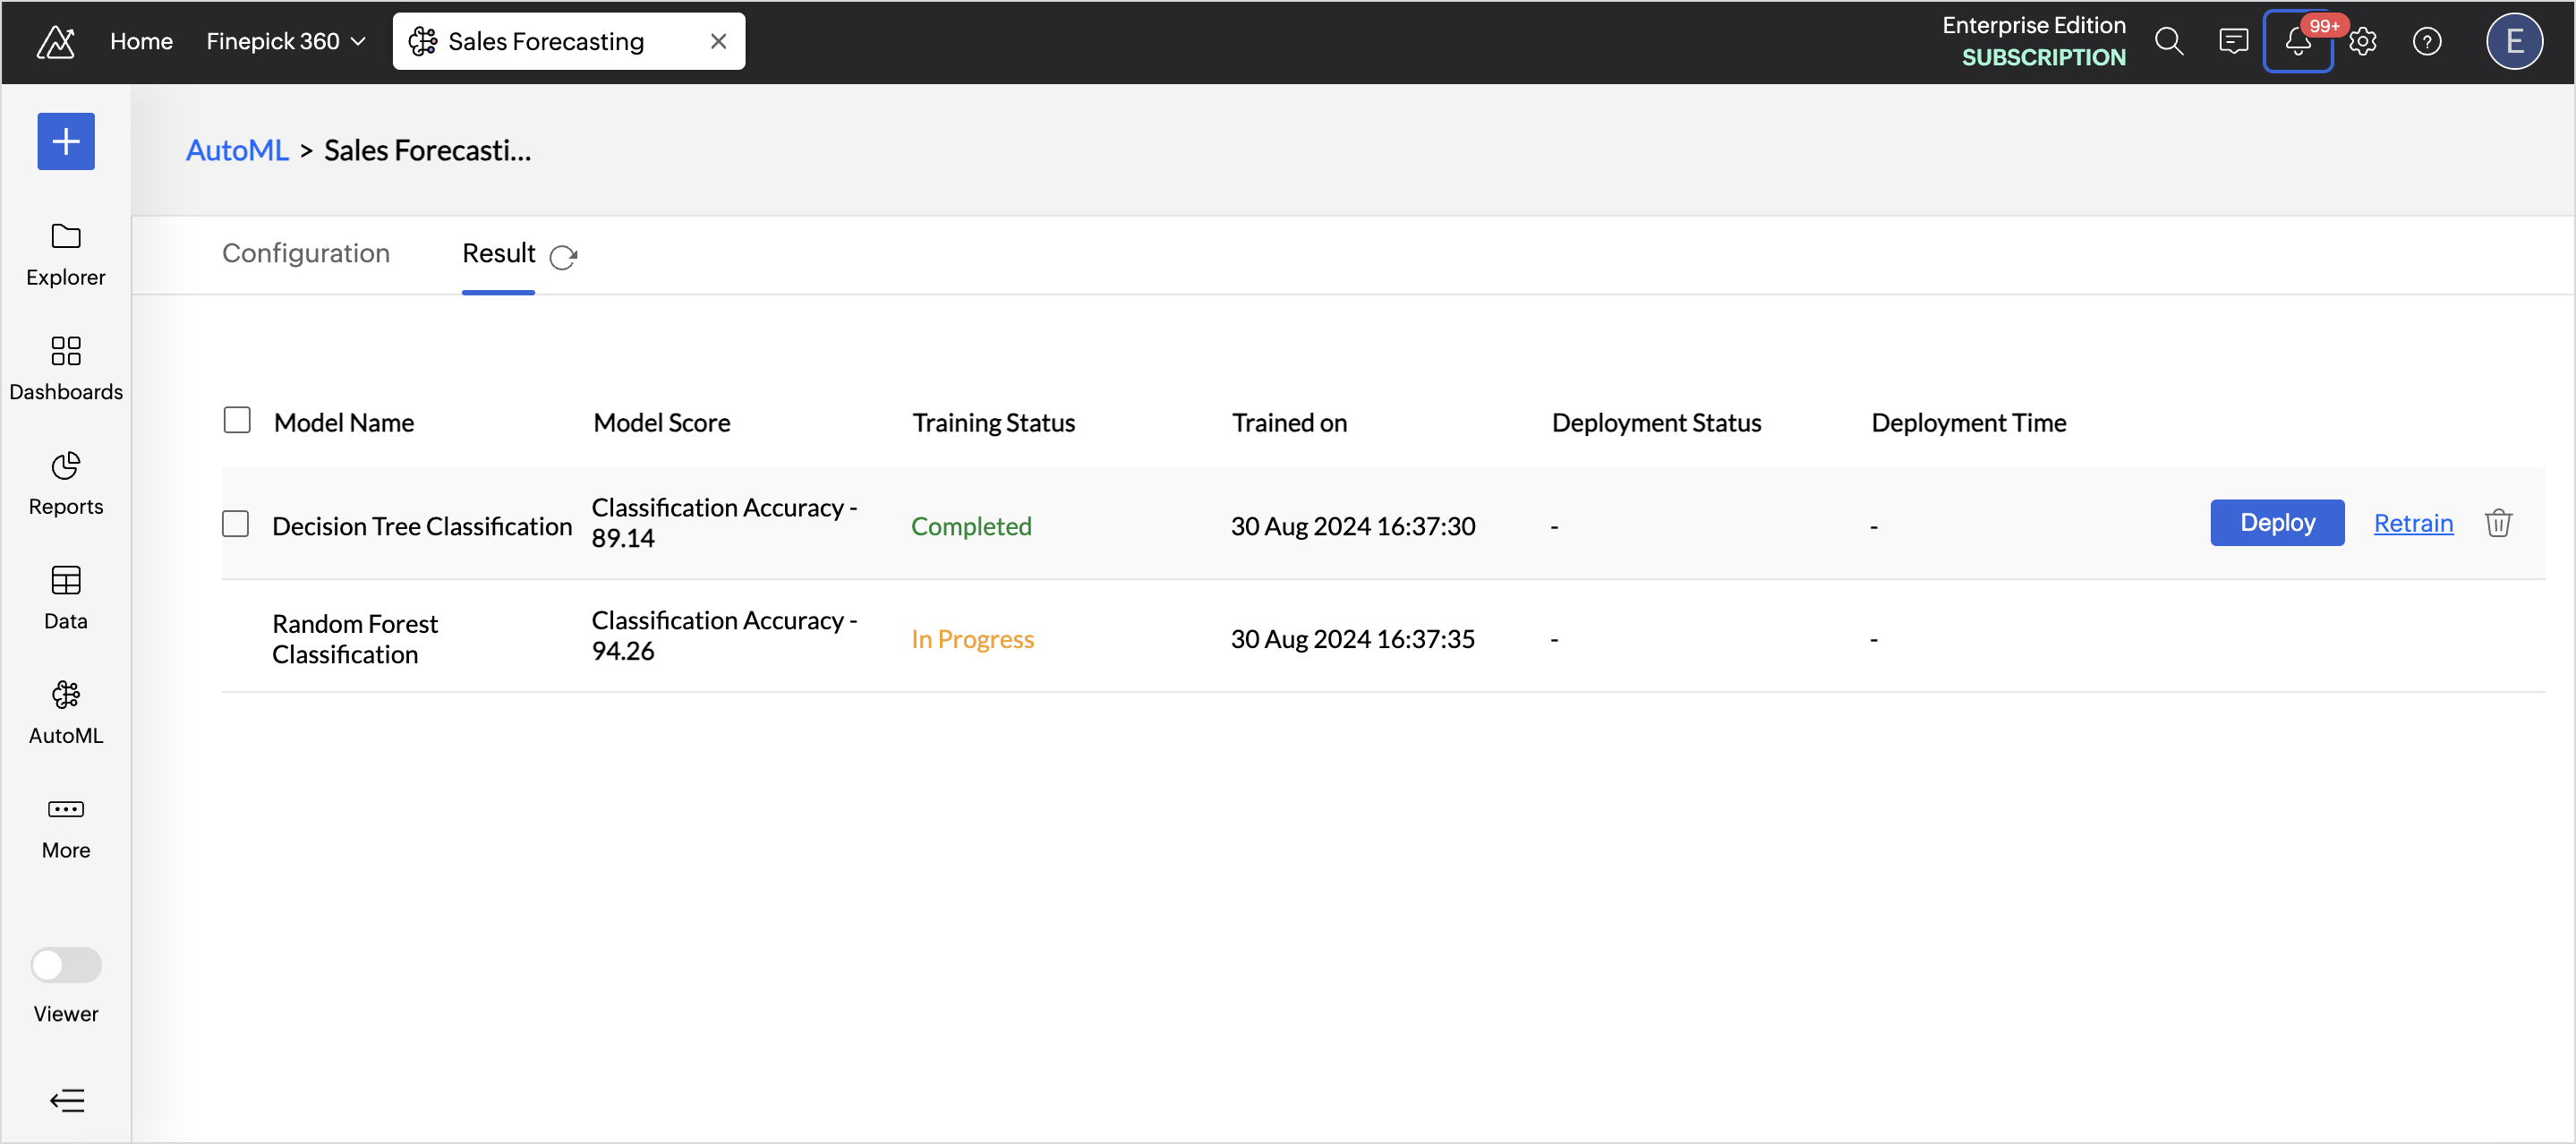Click the AutoML breadcrumb link
The image size is (2576, 1144).
(x=237, y=151)
